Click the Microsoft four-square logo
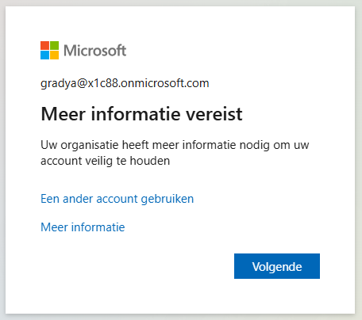Viewport: 362px width, 320px height. (49, 50)
